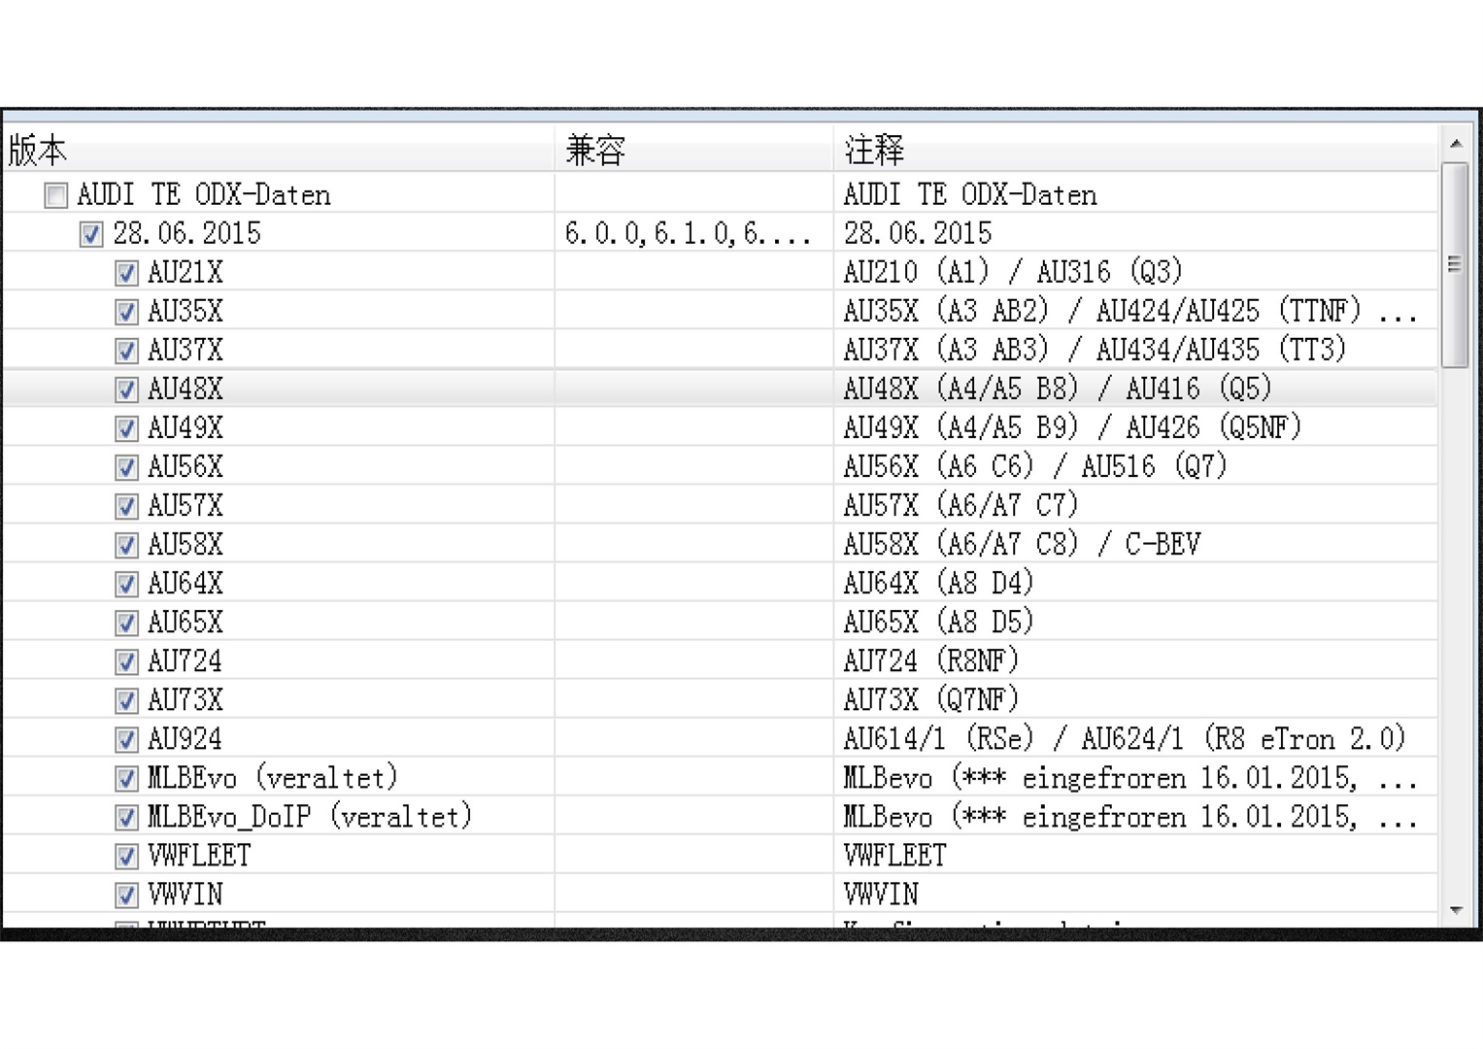Select the AU56X row label
Image resolution: width=1483 pixels, height=1049 pixels.
coord(185,467)
